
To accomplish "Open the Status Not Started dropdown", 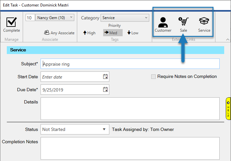I will pyautogui.click(x=104, y=129).
